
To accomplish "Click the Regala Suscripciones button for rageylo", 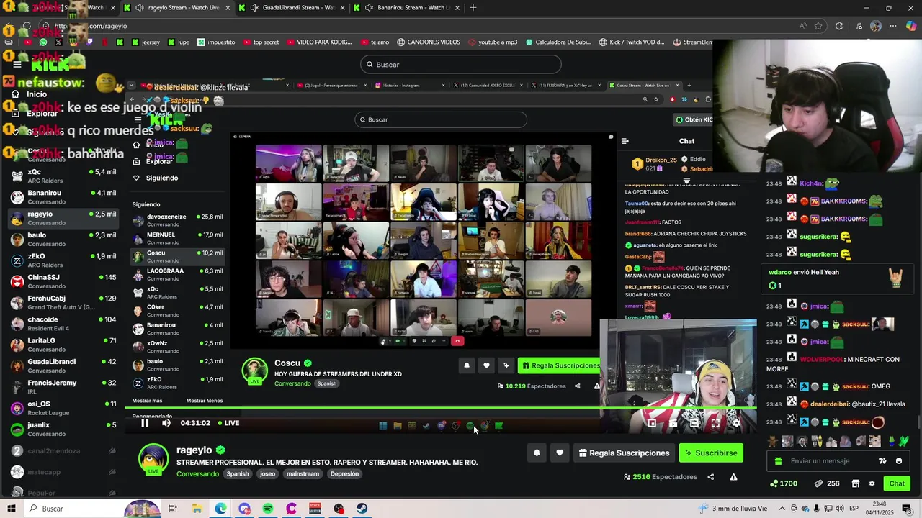I will 624,453.
